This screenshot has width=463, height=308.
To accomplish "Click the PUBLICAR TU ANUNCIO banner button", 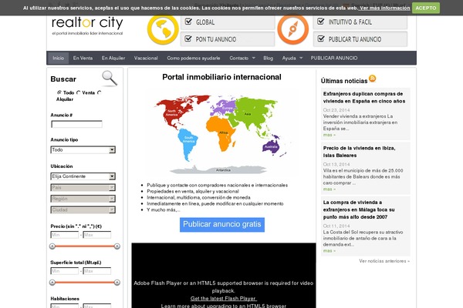I will tap(360, 39).
